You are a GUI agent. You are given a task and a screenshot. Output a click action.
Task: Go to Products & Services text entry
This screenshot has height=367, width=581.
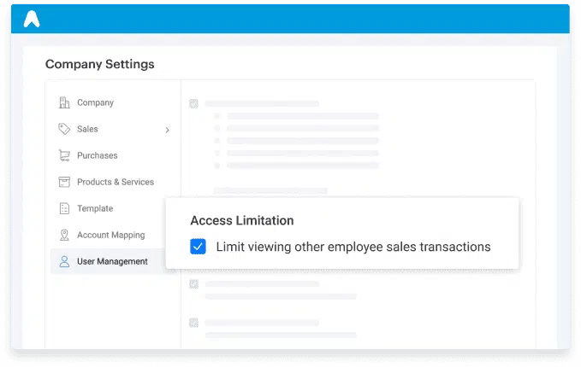click(116, 183)
